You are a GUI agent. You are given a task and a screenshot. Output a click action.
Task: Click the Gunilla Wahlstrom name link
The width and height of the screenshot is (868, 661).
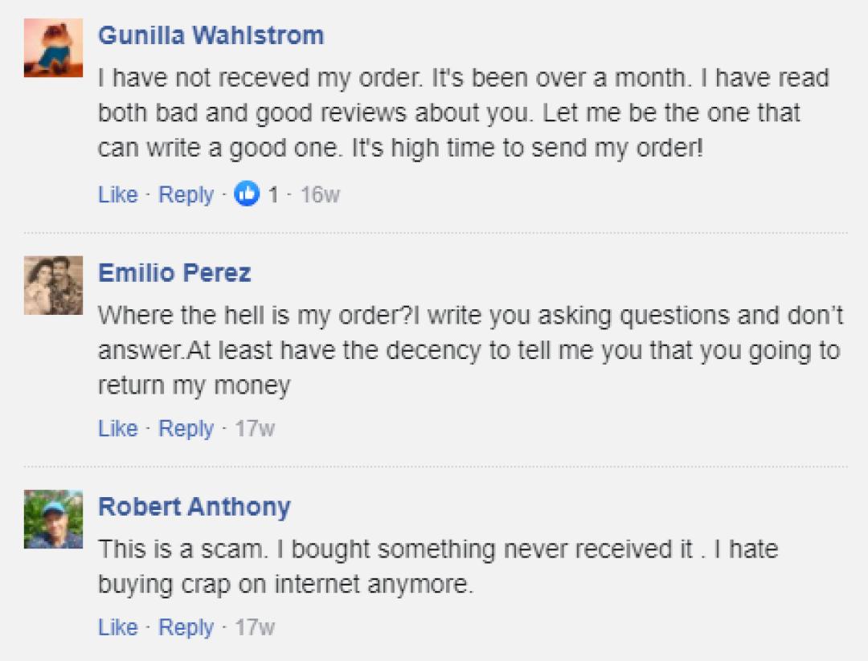click(211, 35)
